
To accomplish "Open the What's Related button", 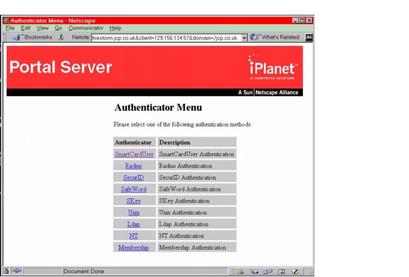I will coord(275,38).
